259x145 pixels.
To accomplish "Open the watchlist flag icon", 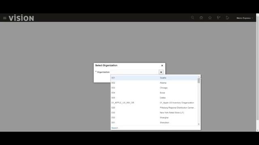I will [219, 18].
